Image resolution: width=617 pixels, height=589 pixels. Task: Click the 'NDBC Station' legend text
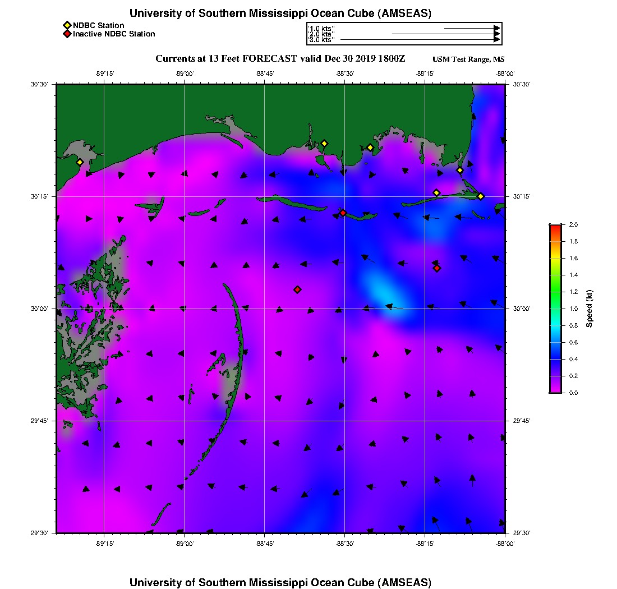point(99,25)
